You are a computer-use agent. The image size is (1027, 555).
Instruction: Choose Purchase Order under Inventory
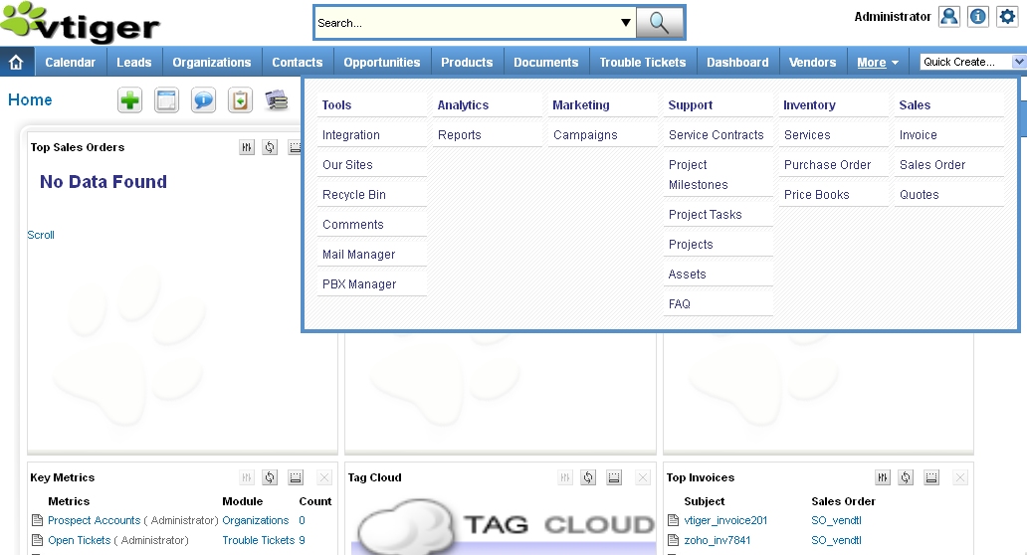click(x=827, y=165)
